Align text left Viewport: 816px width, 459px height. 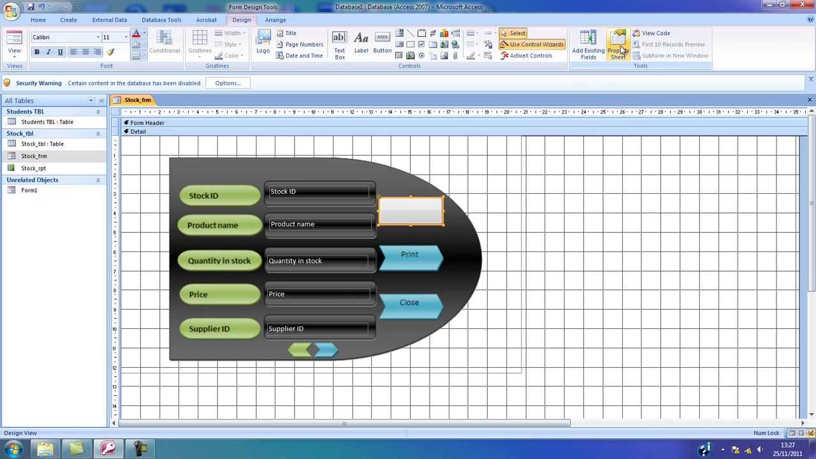click(74, 52)
